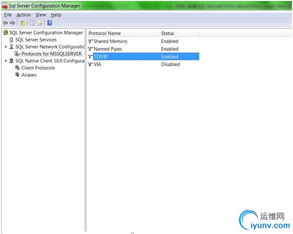The image size is (293, 234).
Task: Select Protocols for MSSQLSERVER tree item
Action: (51, 54)
